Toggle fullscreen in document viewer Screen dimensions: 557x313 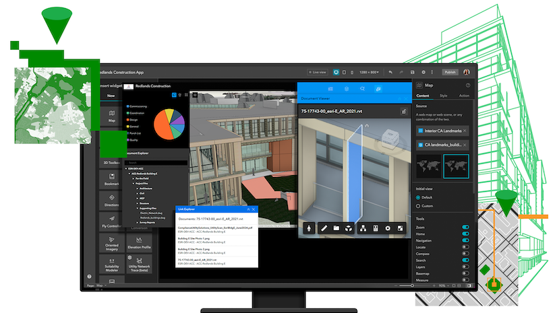(x=400, y=228)
